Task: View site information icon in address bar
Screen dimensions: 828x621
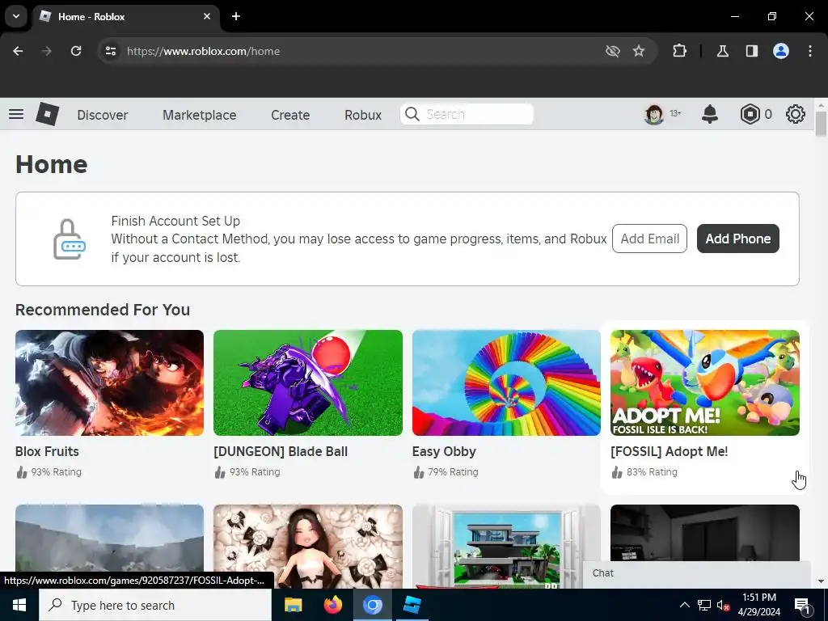Action: click(x=111, y=51)
